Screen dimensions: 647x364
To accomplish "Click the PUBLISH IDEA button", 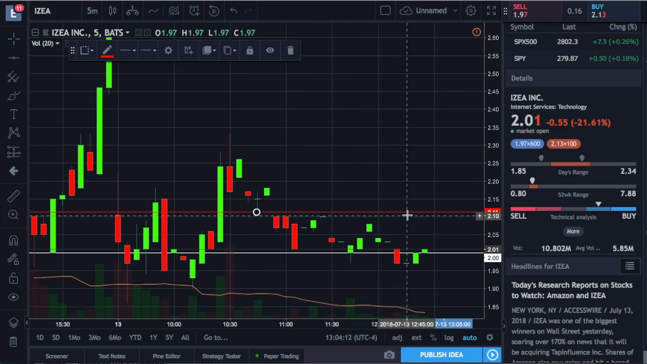I will pos(441,354).
